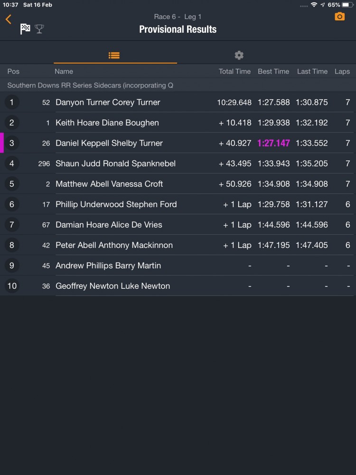Tap the orange back arrow
This screenshot has height=475, width=356.
click(x=9, y=19)
